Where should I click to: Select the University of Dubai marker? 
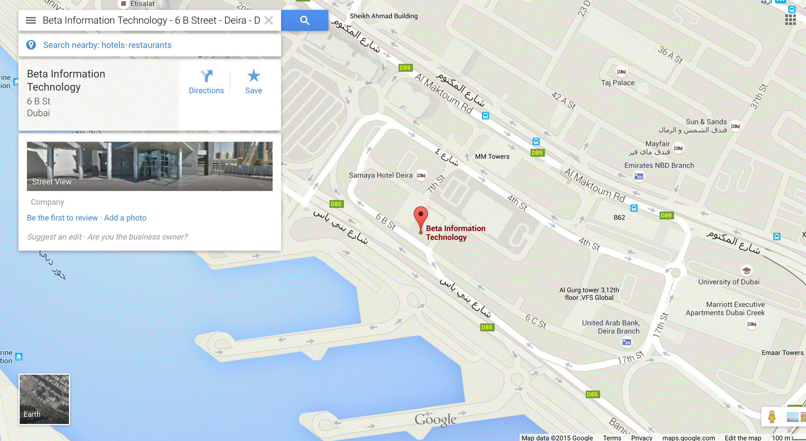[747, 271]
